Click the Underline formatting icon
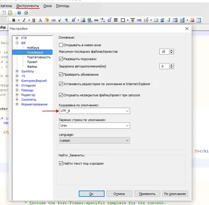The height and width of the screenshot is (205, 209). coord(34,20)
